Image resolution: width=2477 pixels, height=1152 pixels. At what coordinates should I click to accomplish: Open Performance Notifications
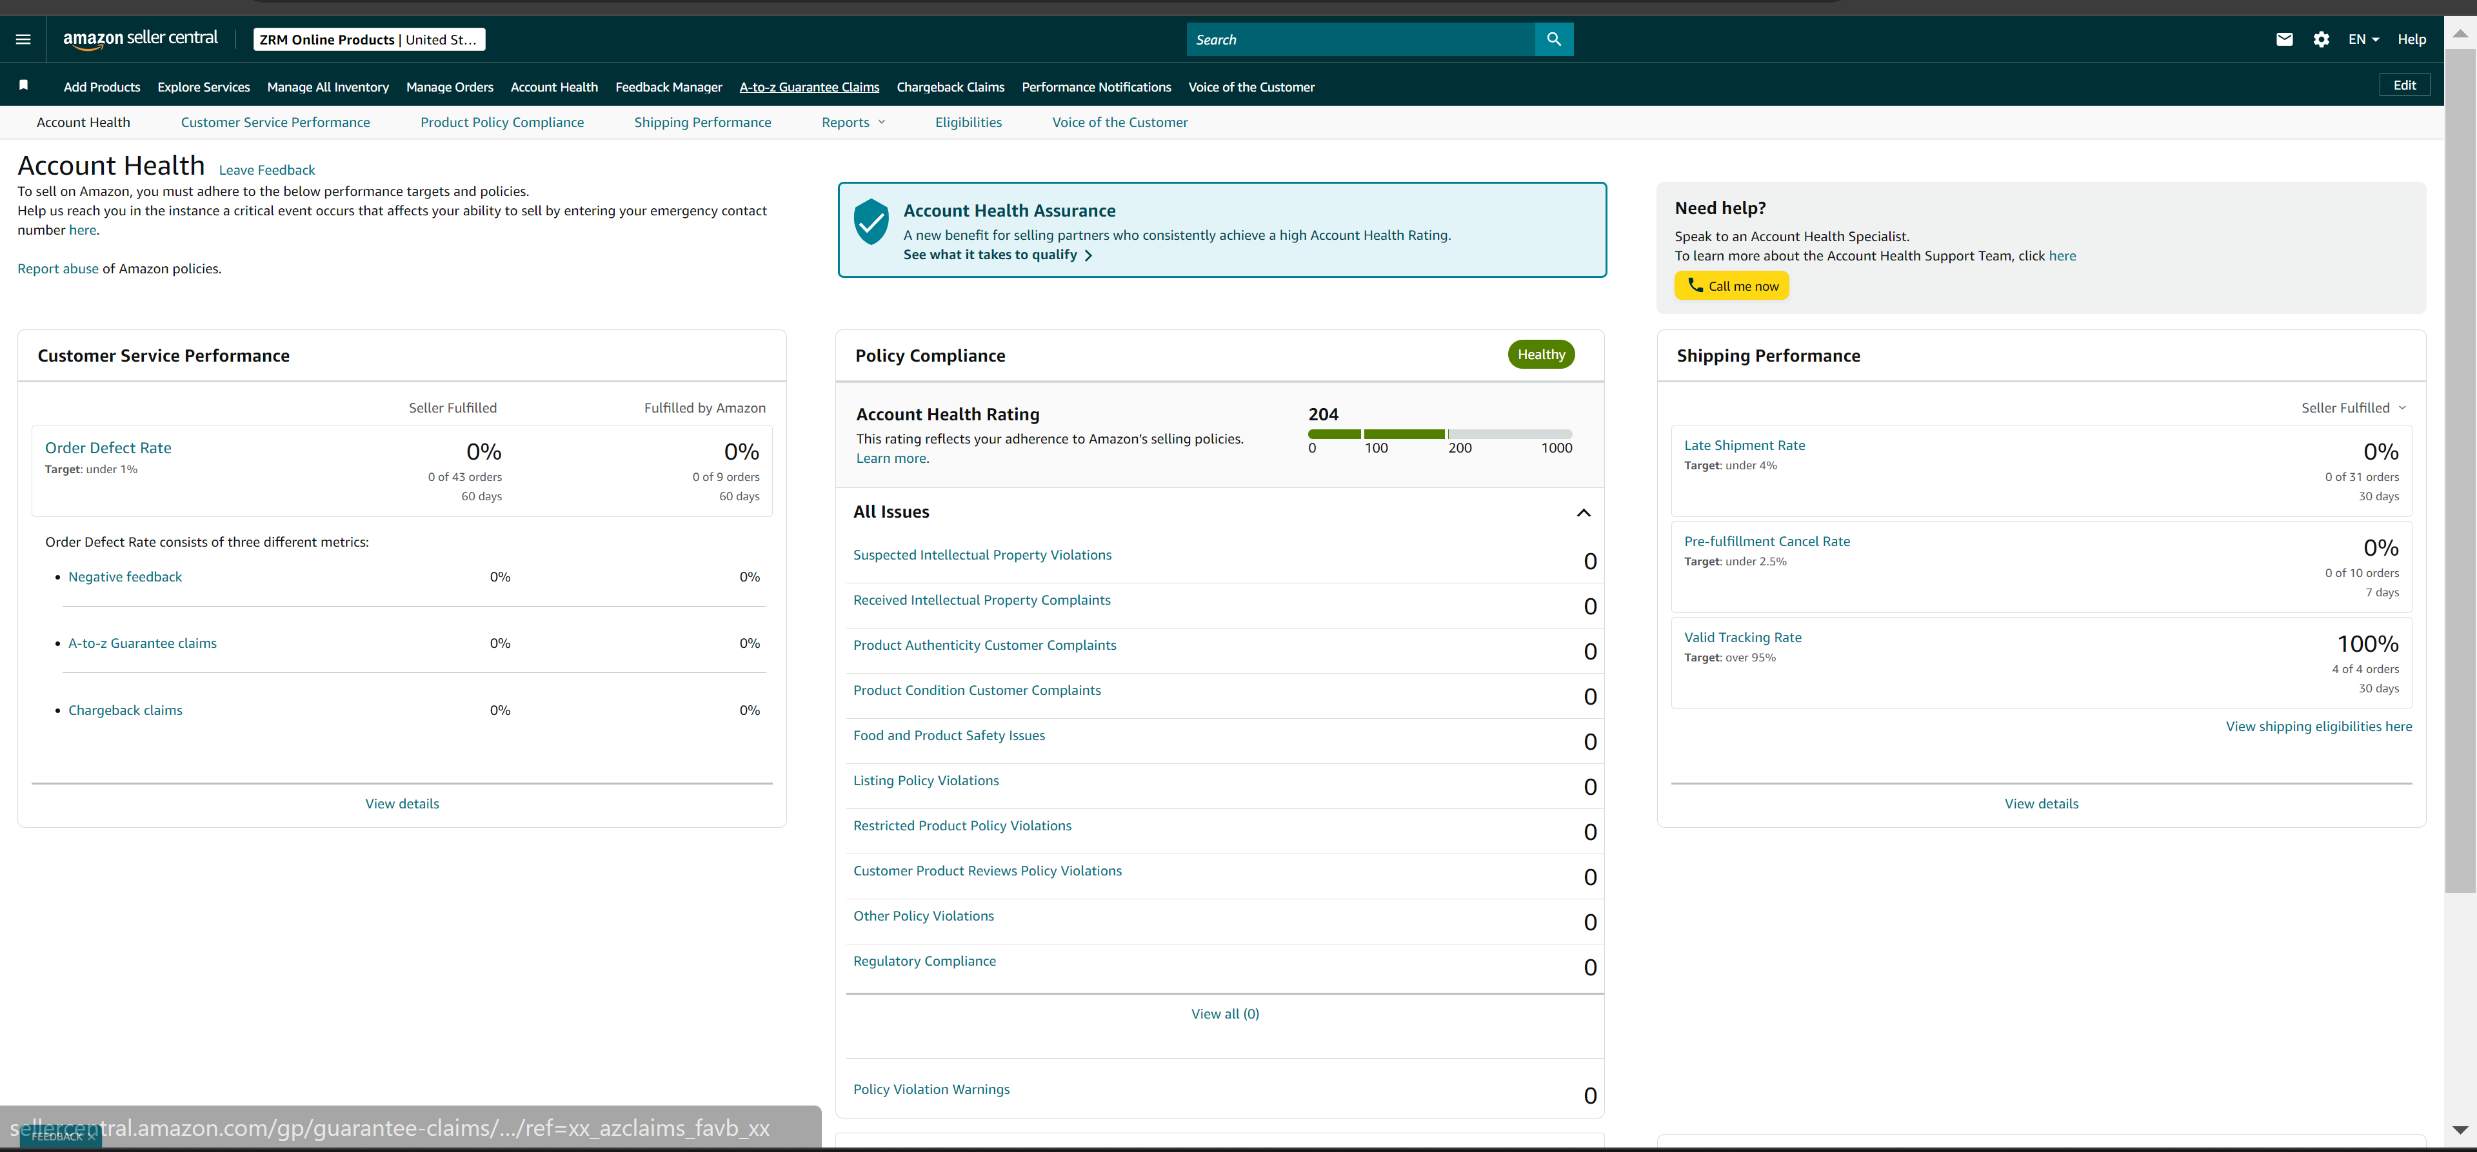tap(1096, 86)
